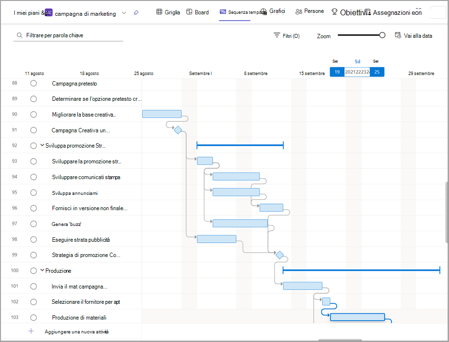
Task: Complete the Sviluppare comunicati stampa task
Action: point(33,177)
